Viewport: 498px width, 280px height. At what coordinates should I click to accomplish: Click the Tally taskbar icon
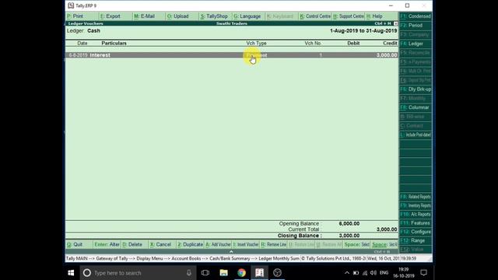(259, 273)
